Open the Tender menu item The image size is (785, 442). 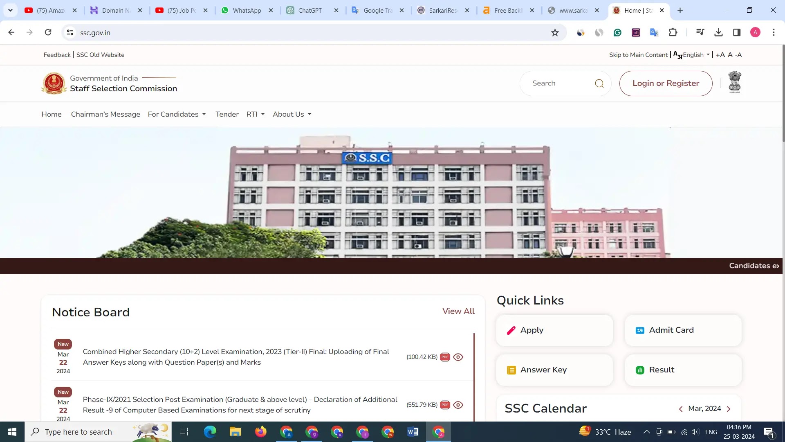[x=227, y=114]
